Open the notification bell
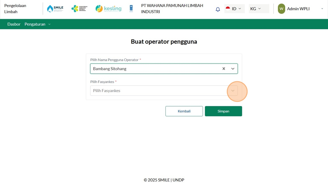The height and width of the screenshot is (183, 328). (218, 9)
